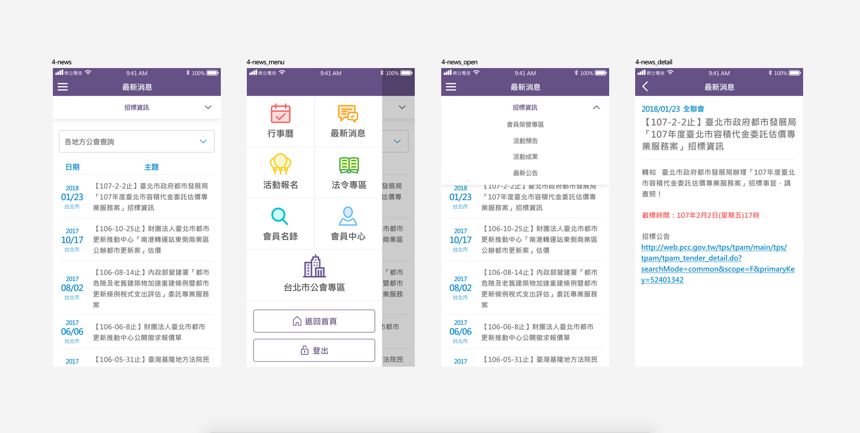Select the 行事曆 calendar icon in the menu

[x=280, y=121]
